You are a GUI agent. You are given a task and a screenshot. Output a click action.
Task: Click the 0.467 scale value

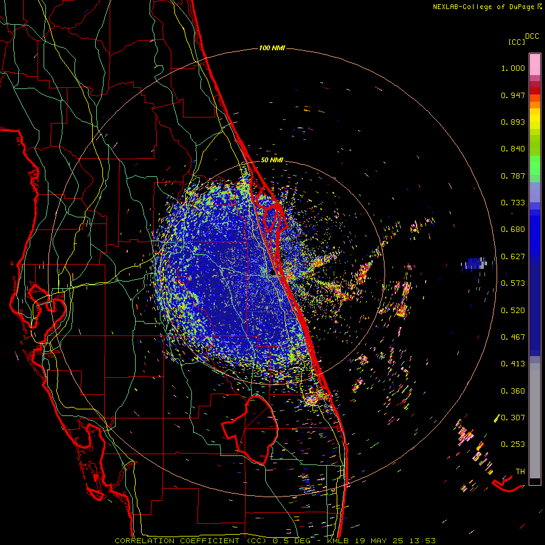click(513, 337)
